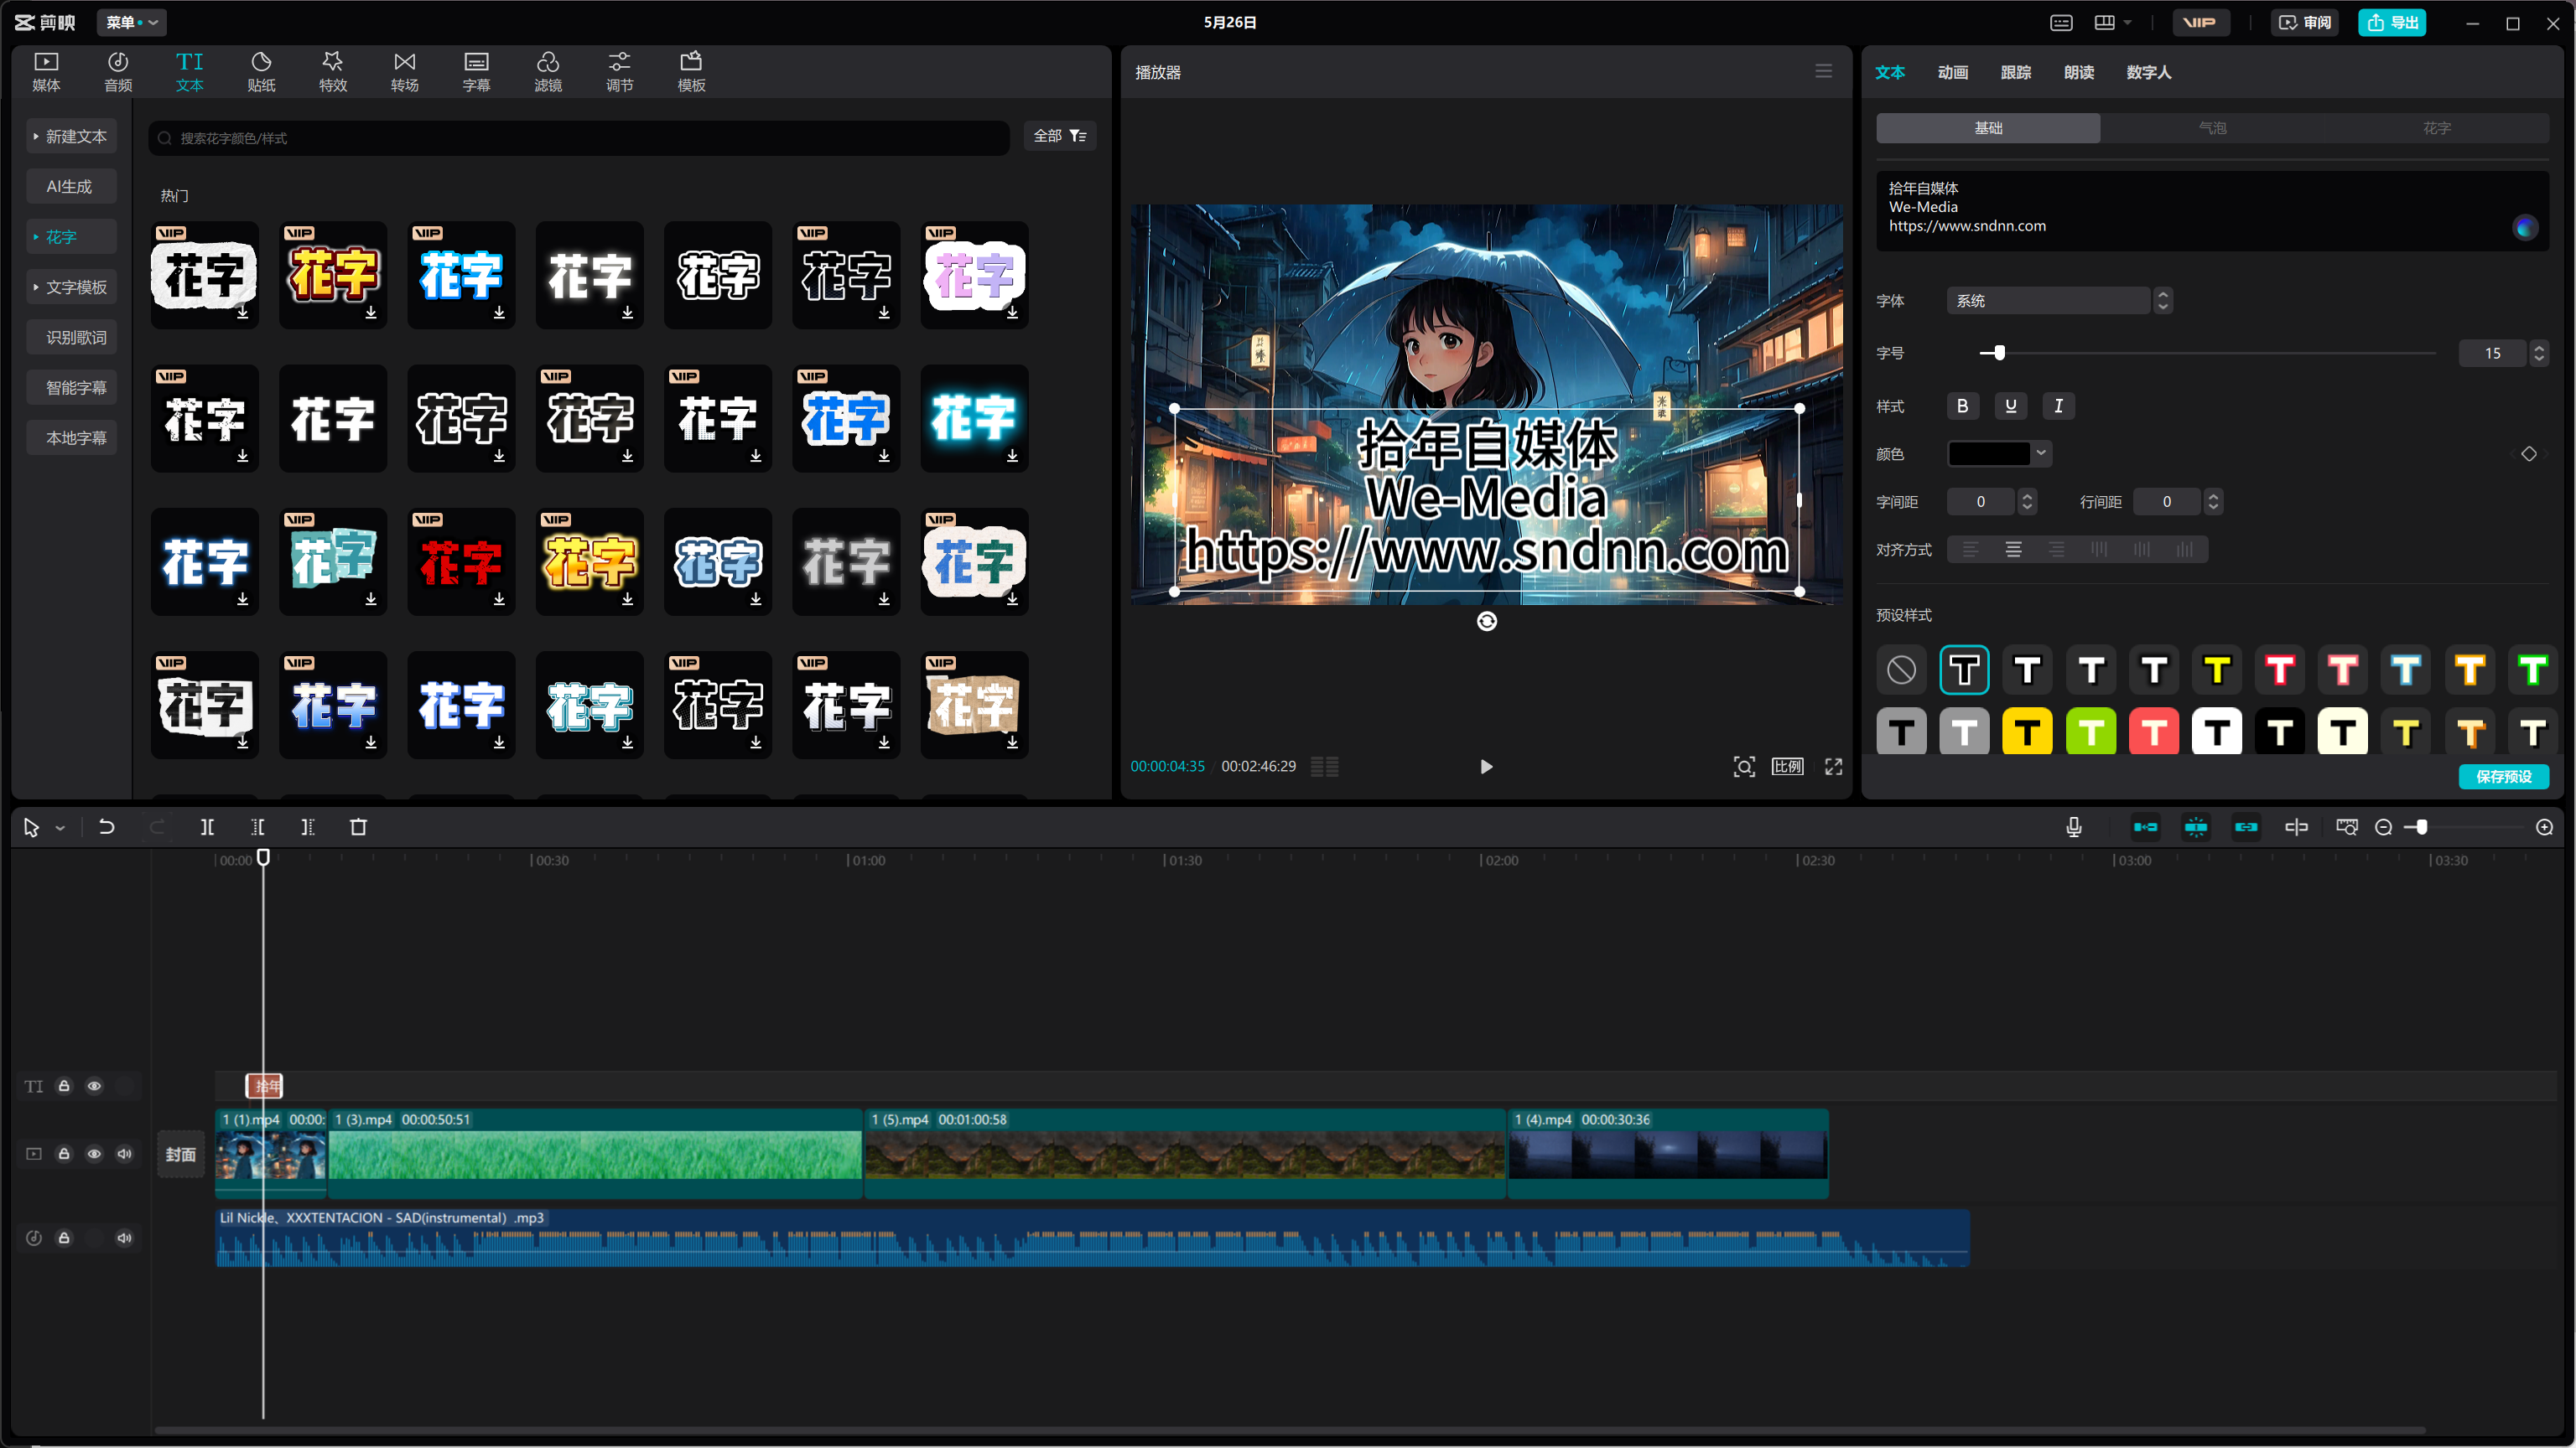2576x1448 pixels.
Task: Select the 1 (5).mp4 clip on timeline
Action: tap(1185, 1153)
